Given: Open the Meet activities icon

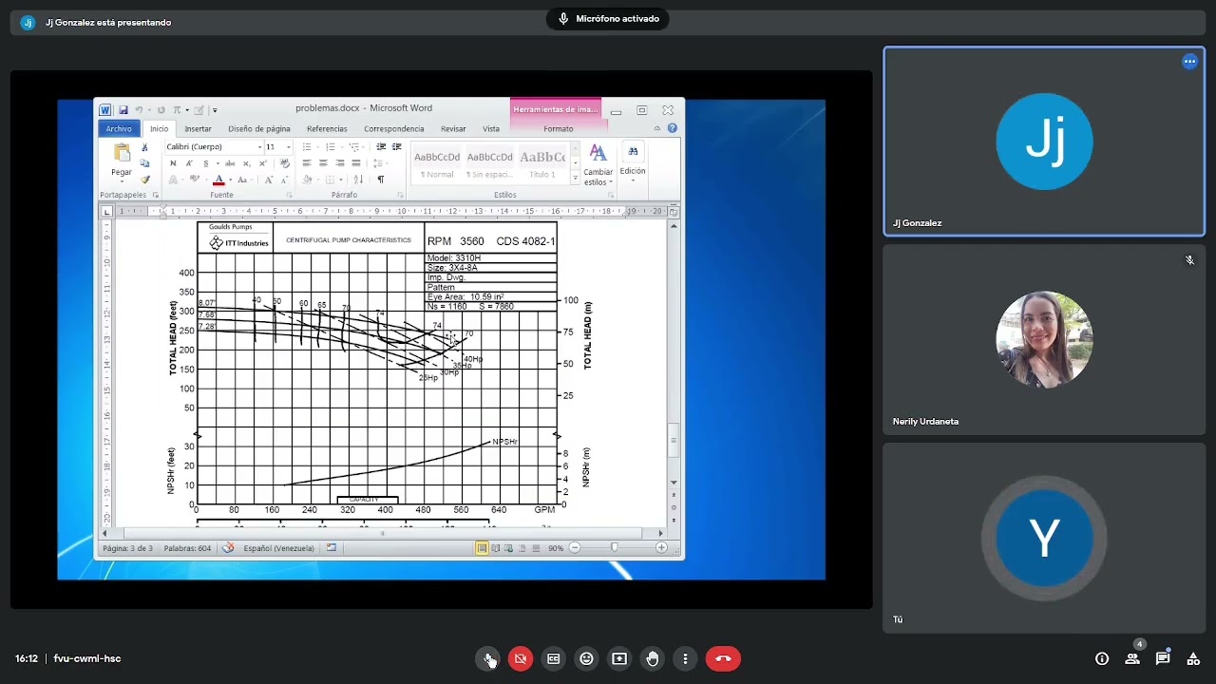Looking at the screenshot, I should tap(1193, 658).
